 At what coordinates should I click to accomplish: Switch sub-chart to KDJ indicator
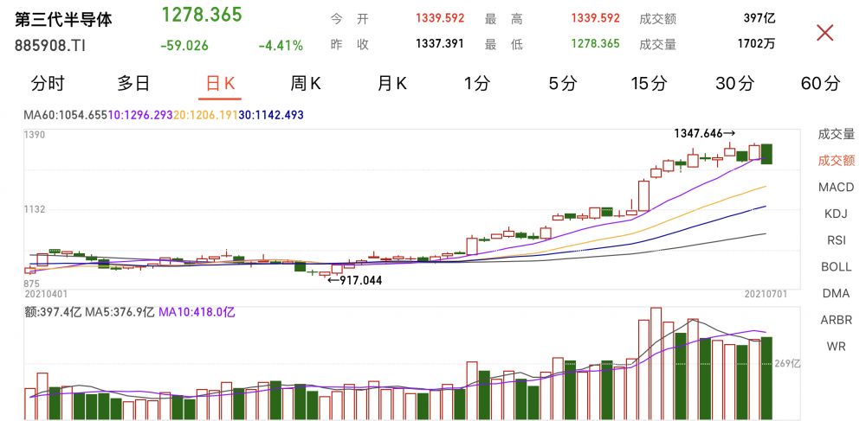(836, 214)
